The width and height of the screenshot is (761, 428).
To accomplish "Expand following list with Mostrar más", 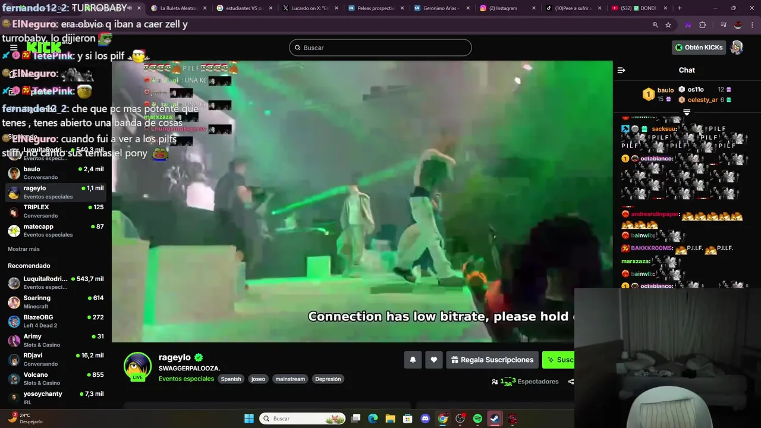I will coord(24,249).
